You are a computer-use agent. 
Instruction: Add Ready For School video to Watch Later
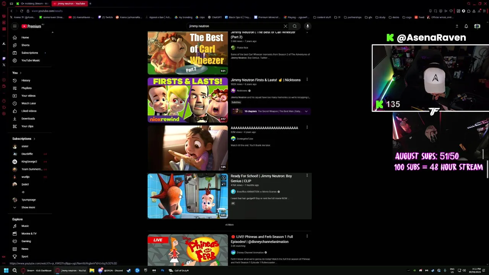pyautogui.click(x=224, y=178)
